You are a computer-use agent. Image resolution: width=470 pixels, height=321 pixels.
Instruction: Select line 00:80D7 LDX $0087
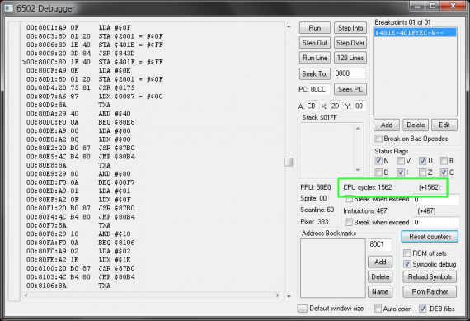(x=95, y=97)
